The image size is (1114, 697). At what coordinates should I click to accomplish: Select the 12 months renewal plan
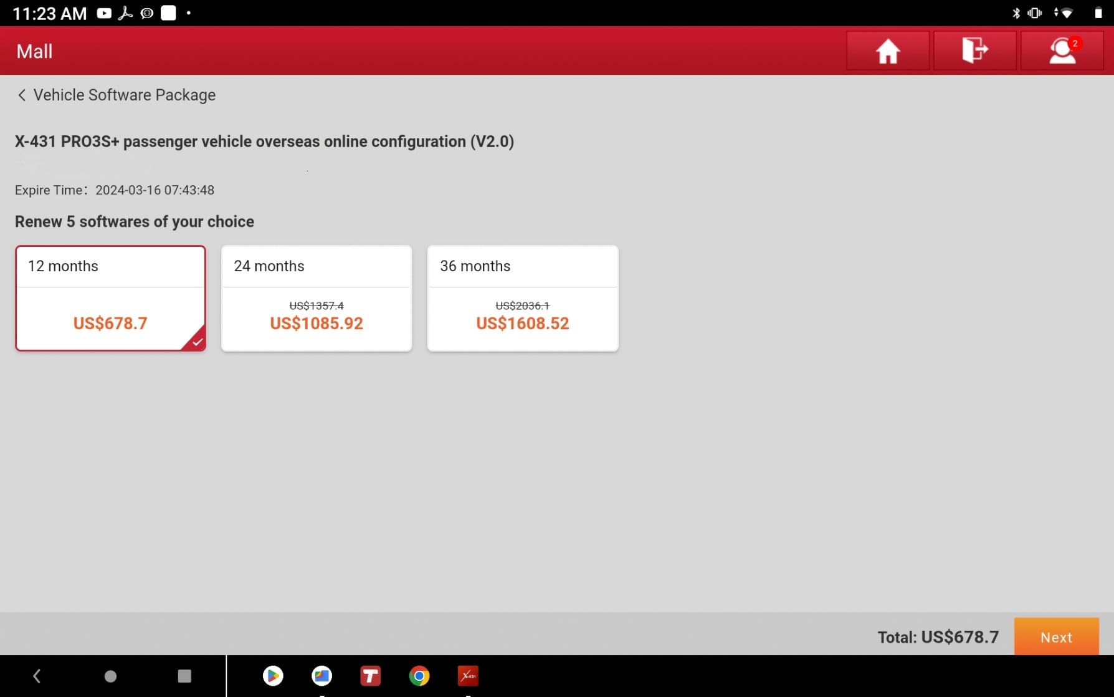tap(110, 298)
